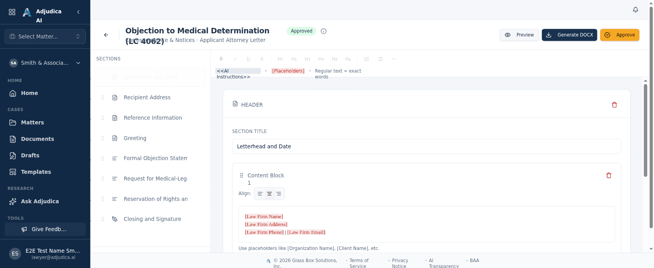Open Terms of Service link
Screen dimensions: 654x268
click(359, 263)
